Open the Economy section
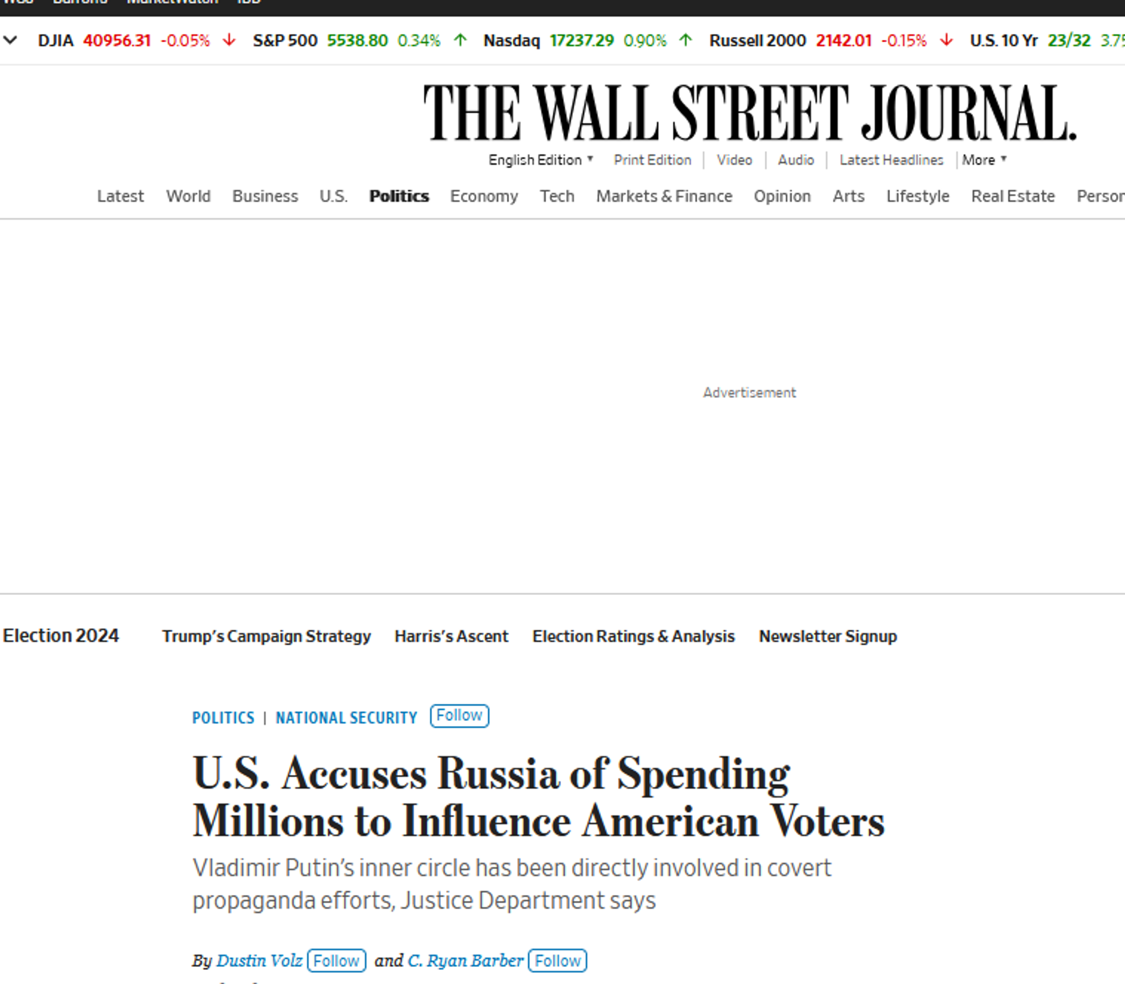 coord(484,196)
